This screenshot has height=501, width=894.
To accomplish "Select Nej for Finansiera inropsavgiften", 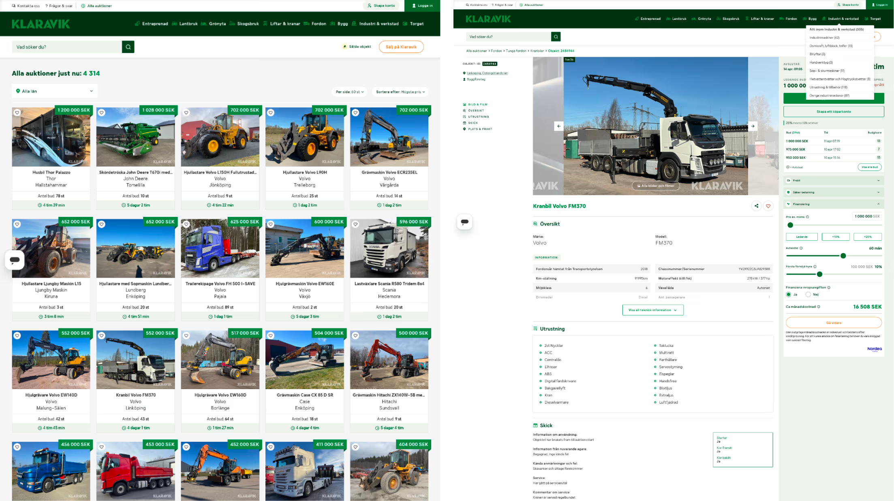I will click(808, 295).
